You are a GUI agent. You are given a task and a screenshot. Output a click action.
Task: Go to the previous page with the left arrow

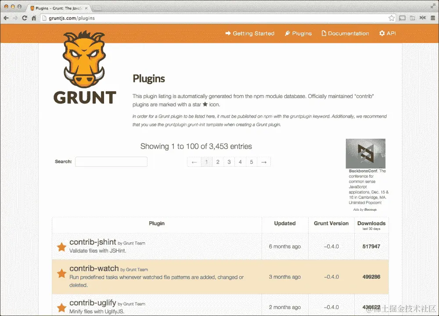coord(194,162)
